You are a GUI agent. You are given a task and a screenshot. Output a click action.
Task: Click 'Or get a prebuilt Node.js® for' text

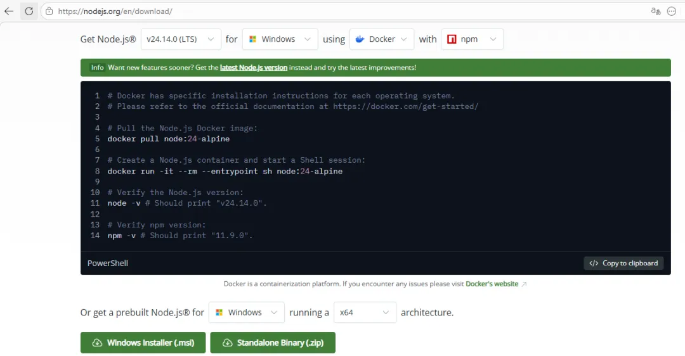[x=142, y=312]
